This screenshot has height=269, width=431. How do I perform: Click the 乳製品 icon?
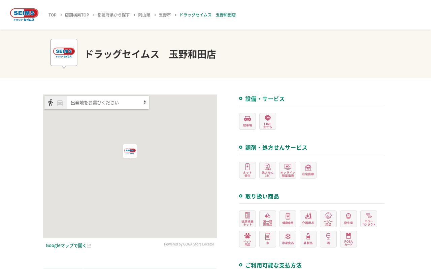click(308, 239)
